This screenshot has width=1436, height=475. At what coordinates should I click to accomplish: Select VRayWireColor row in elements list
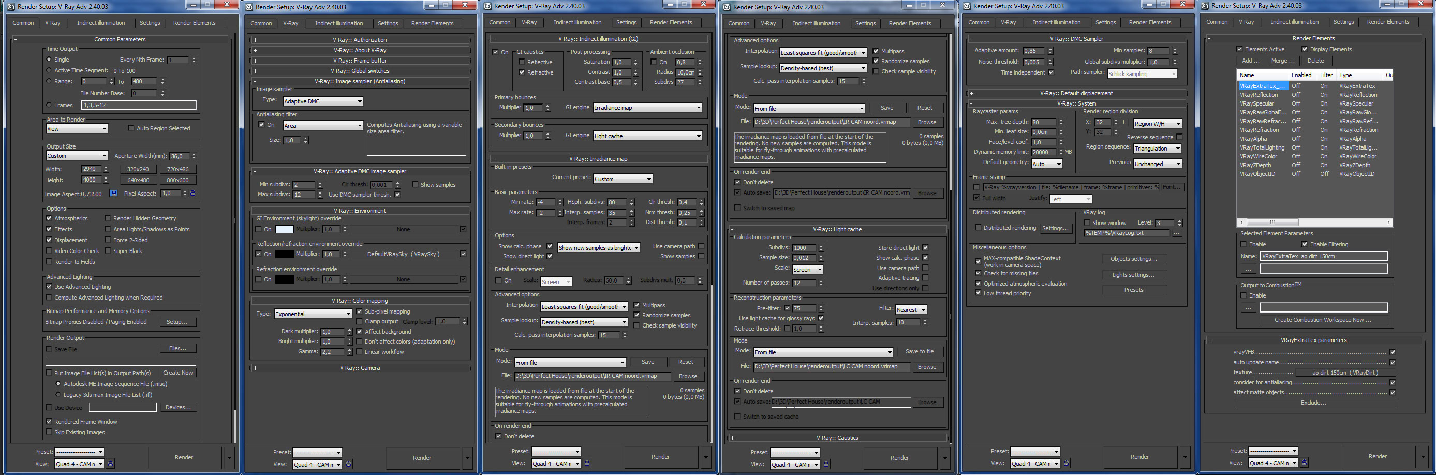click(1314, 157)
